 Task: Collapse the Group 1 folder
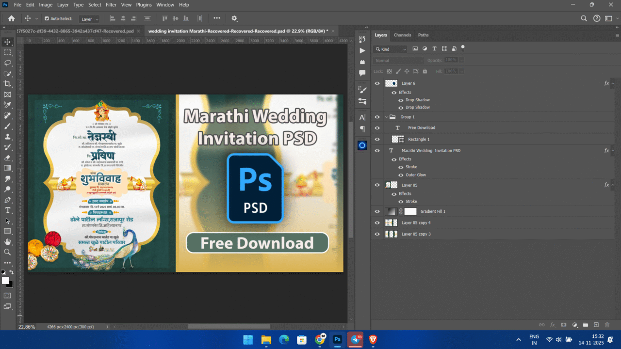tap(387, 117)
